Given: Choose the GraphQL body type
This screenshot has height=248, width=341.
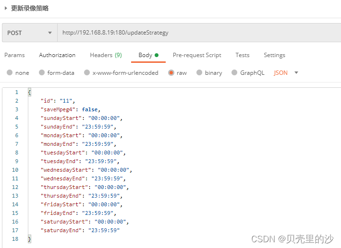Looking at the screenshot, I should [x=234, y=72].
